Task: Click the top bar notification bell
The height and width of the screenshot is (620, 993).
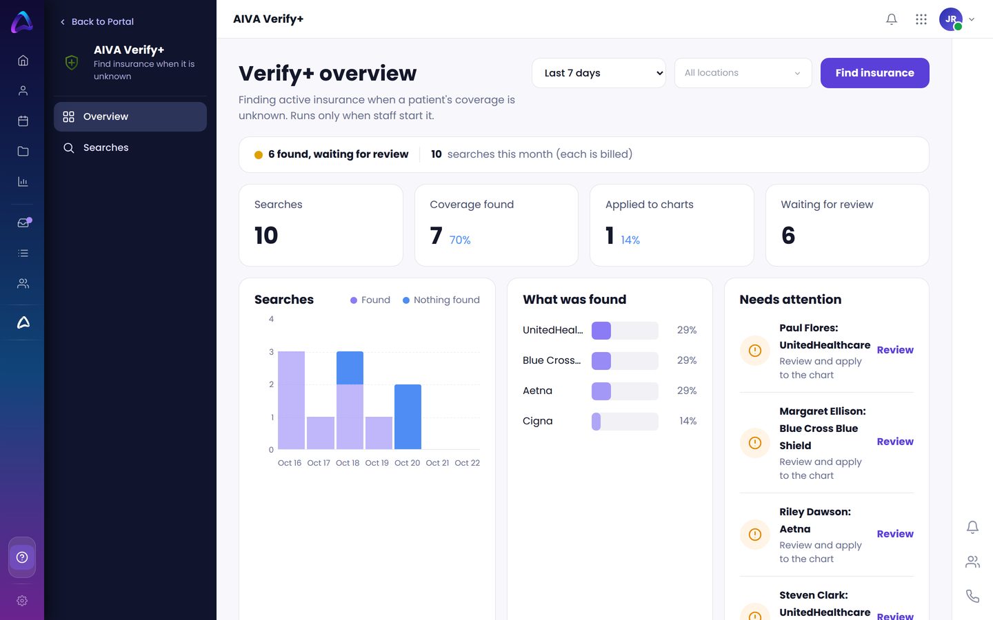Action: tap(892, 19)
